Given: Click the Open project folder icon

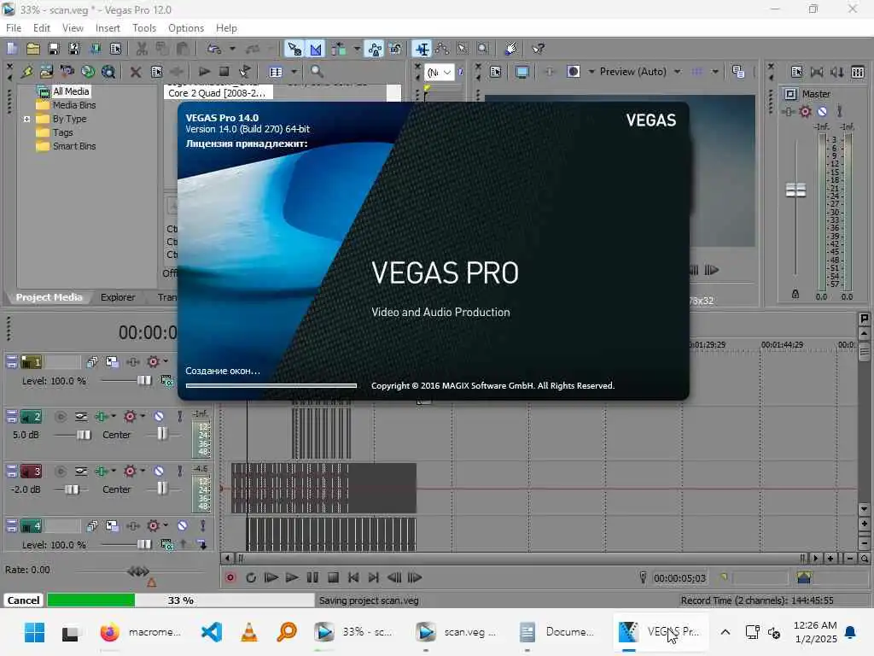Looking at the screenshot, I should click(33, 49).
